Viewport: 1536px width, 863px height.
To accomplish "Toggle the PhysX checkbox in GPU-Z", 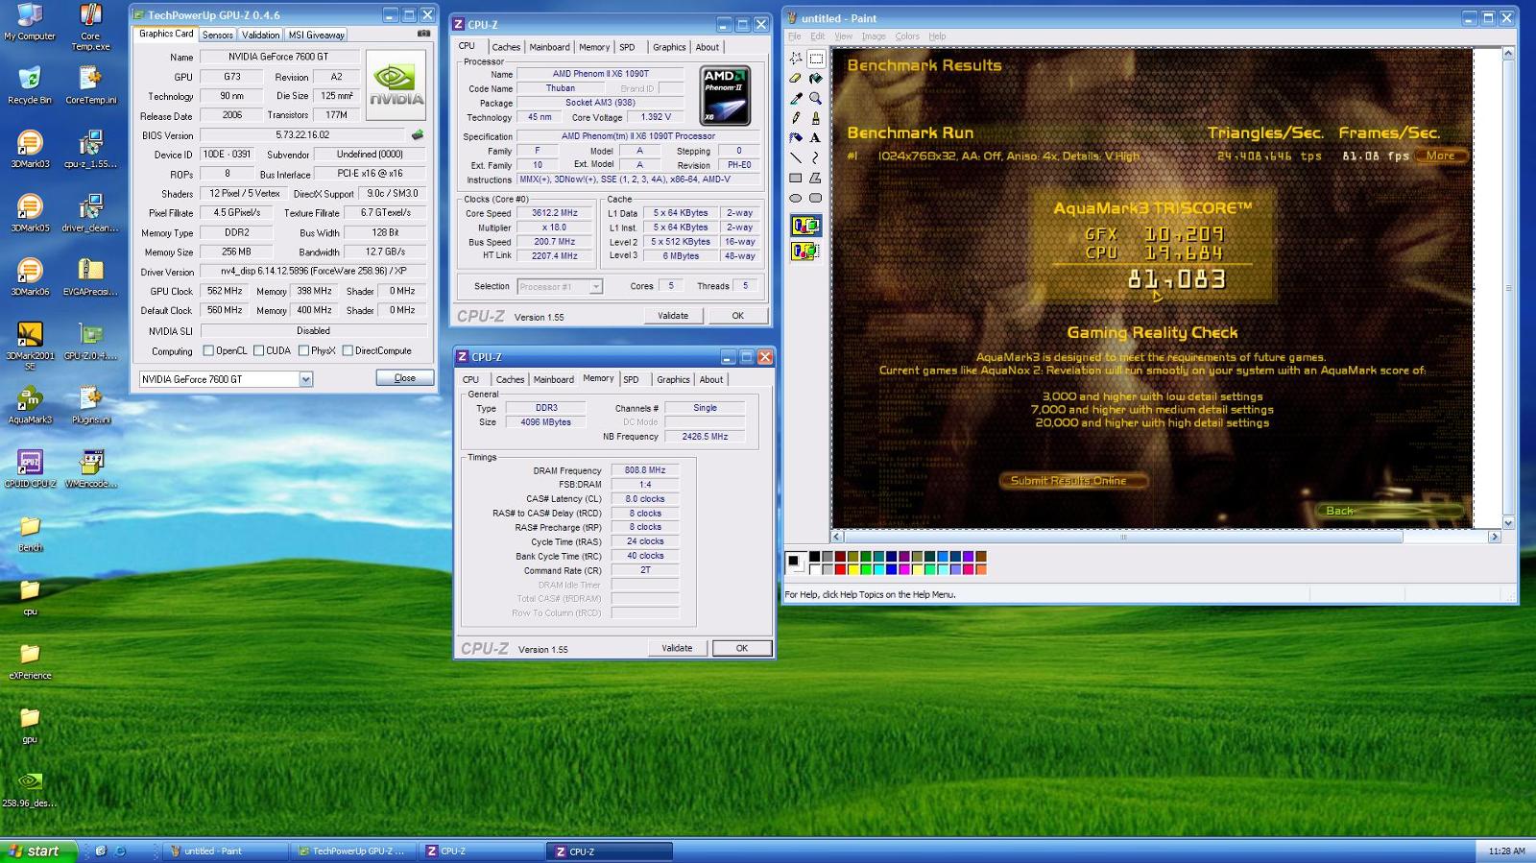I will (x=303, y=351).
